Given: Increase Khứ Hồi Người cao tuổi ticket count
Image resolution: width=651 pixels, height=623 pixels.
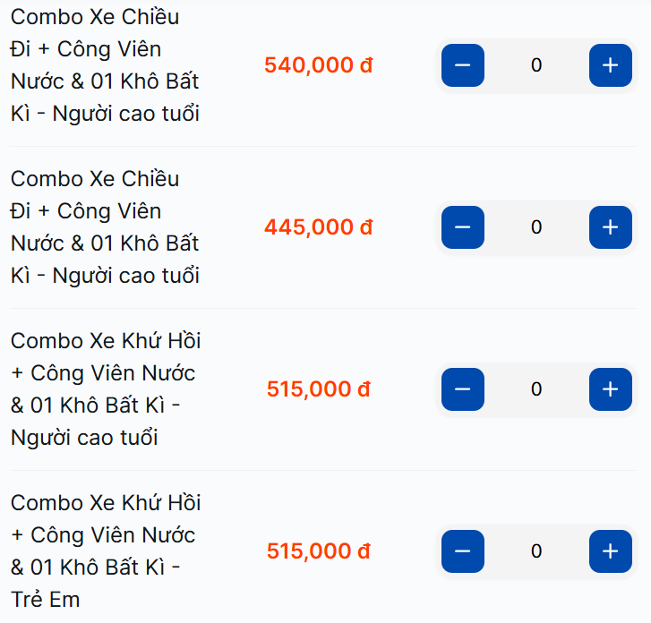Looking at the screenshot, I should click(x=611, y=389).
